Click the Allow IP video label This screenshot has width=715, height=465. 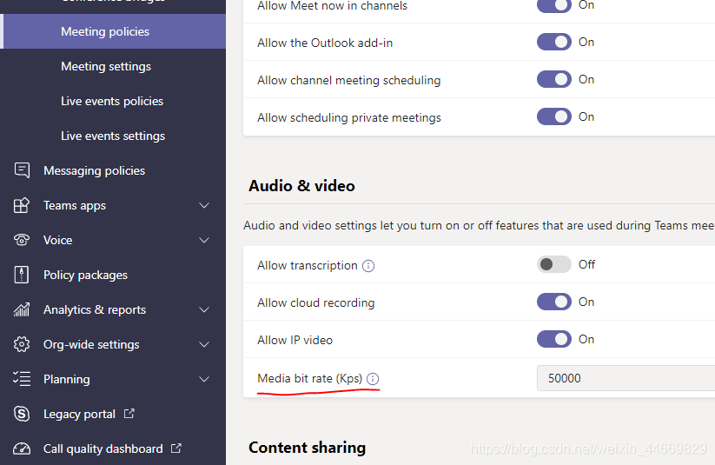click(295, 340)
